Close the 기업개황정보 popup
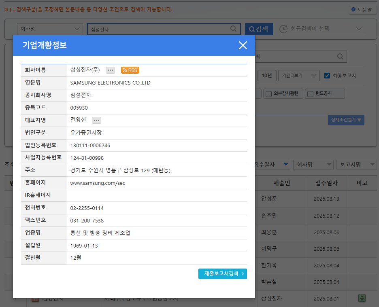 coord(243,45)
